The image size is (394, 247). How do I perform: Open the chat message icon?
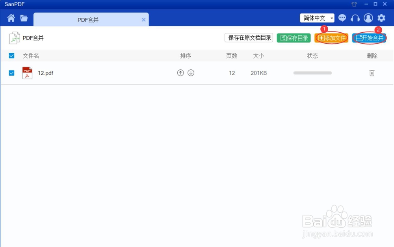342,18
